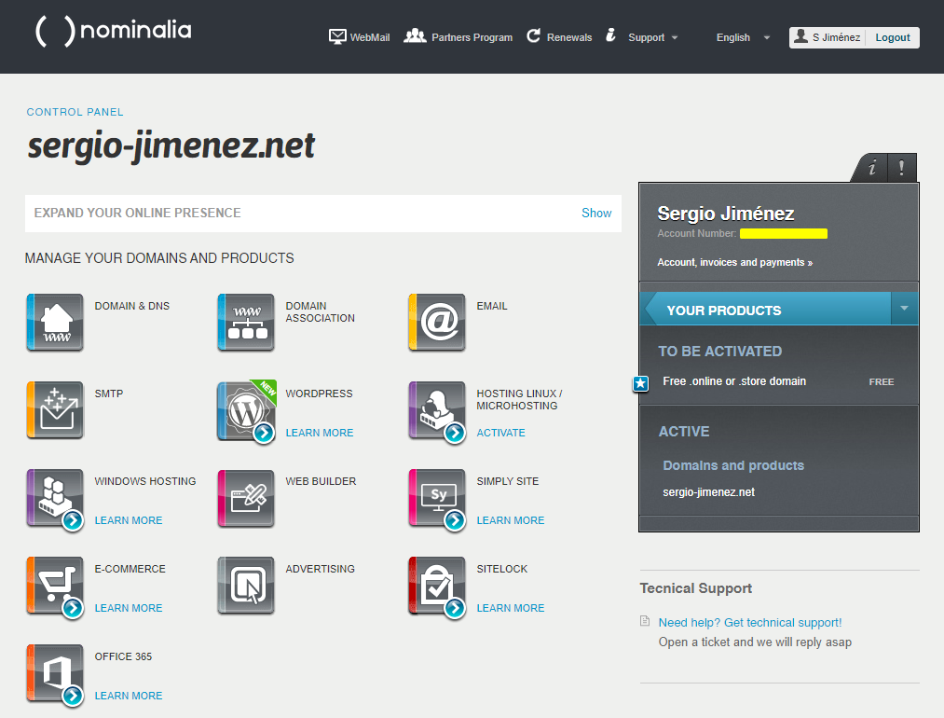
Task: Open the Domain & DNS icon
Action: (55, 323)
